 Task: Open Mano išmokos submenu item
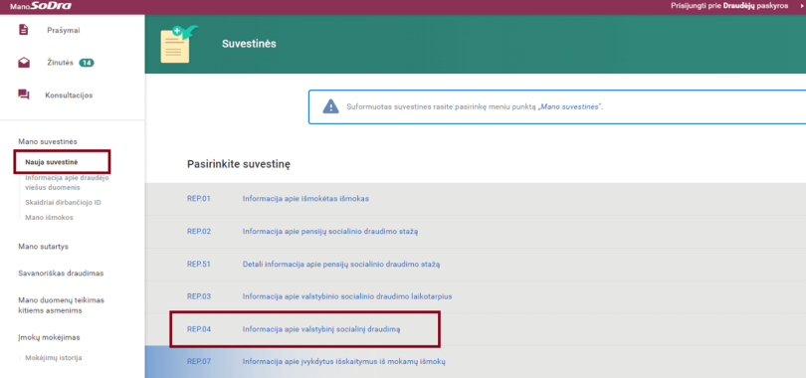pyautogui.click(x=50, y=217)
